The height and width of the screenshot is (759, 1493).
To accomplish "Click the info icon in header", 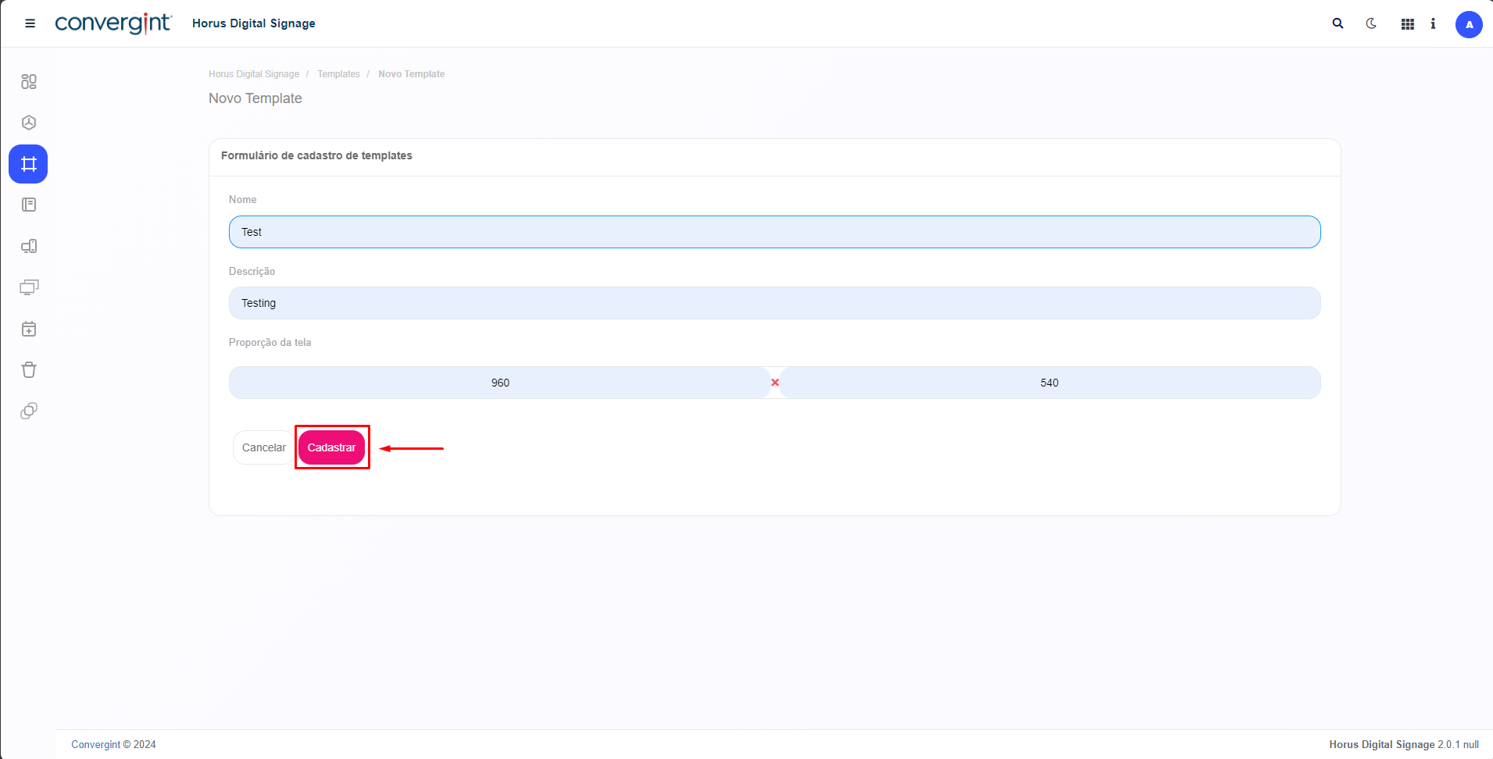I will 1433,24.
